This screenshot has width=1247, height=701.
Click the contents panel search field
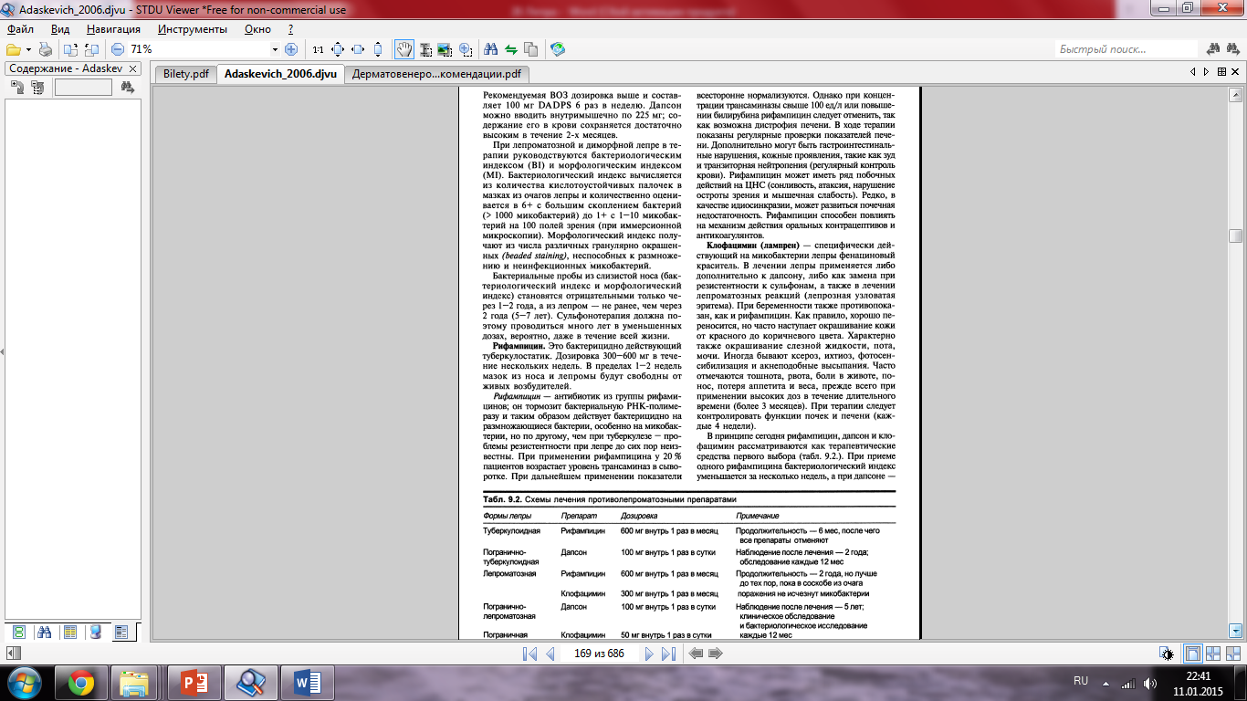(83, 88)
